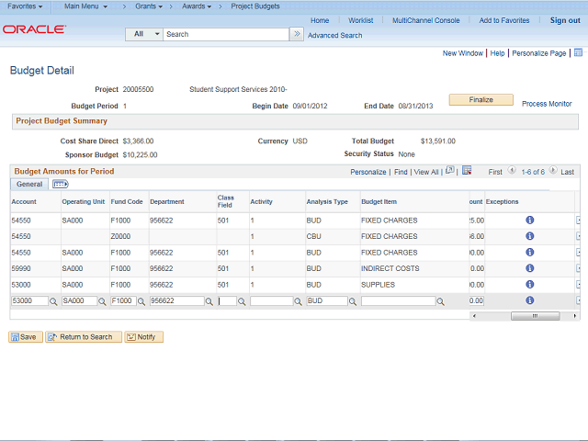This screenshot has width=588, height=441.
Task: Open the Department lookup magnifier icon
Action: coord(207,301)
